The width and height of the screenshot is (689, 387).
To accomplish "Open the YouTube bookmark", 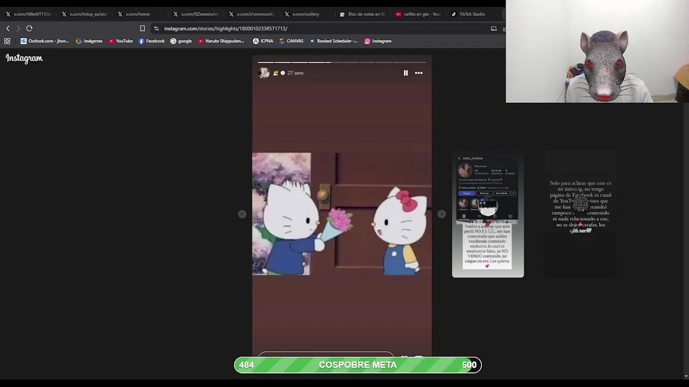I will click(x=121, y=41).
